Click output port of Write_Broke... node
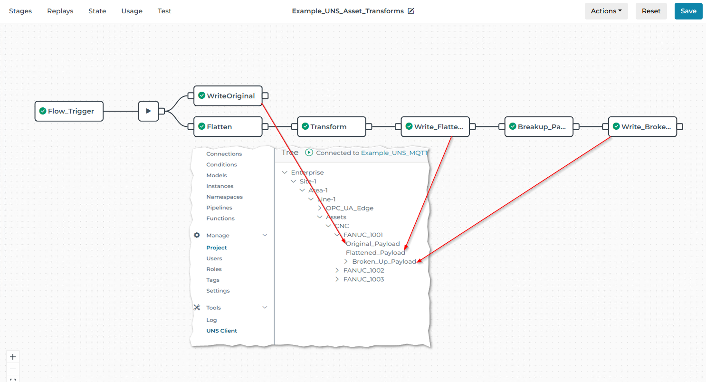This screenshot has width=706, height=382. (680, 126)
